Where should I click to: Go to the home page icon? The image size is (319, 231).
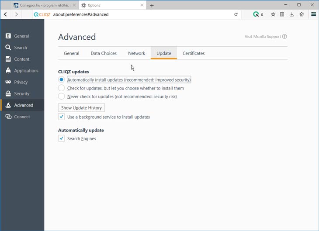click(x=302, y=14)
